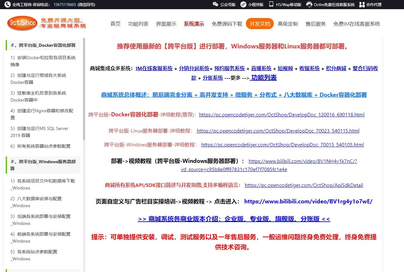The image size is (404, 272).
Task: Go to 首页 in the navigation
Action: tap(115, 24)
